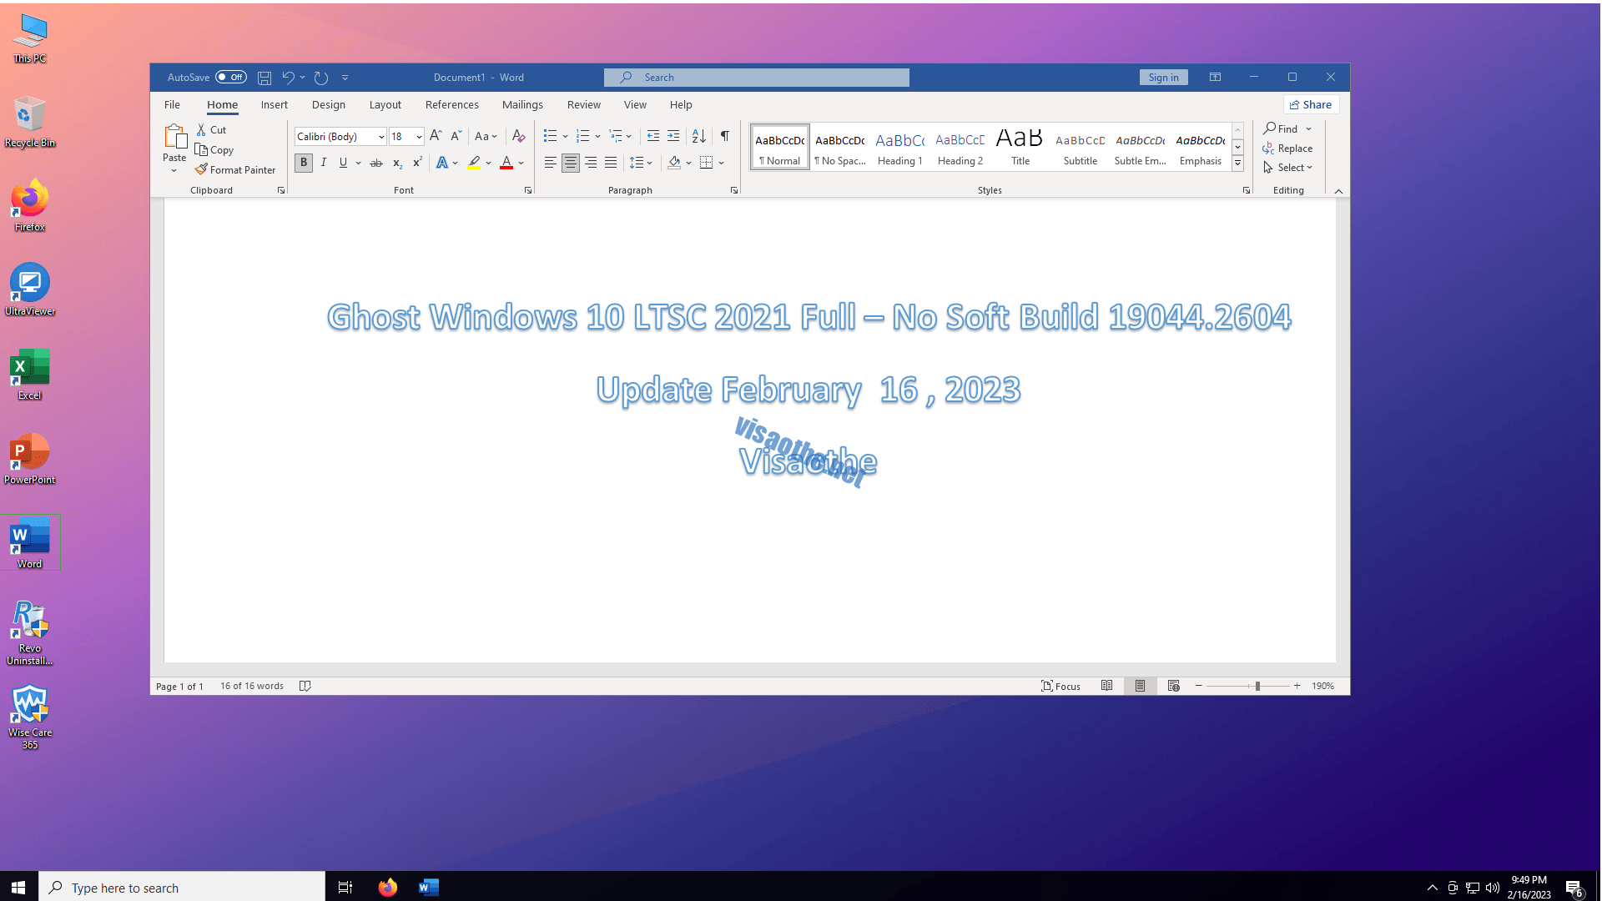Cut the selected text
This screenshot has width=1602, height=901.
point(211,129)
